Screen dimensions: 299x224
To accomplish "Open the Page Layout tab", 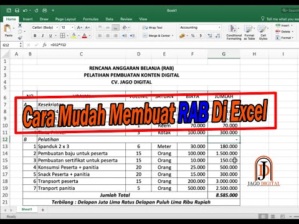I will [65, 19].
